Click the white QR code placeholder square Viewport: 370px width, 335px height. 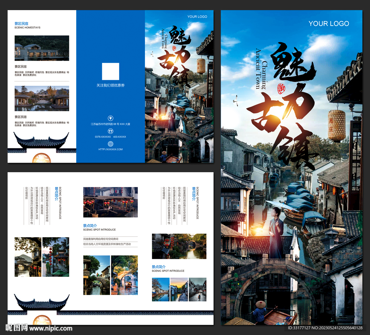pyautogui.click(x=111, y=71)
